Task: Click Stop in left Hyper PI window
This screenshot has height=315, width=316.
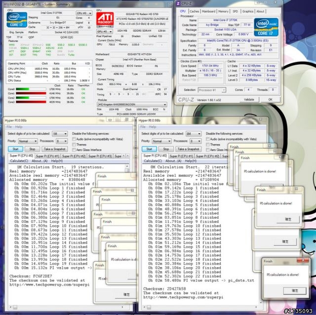Action: [x=32, y=149]
